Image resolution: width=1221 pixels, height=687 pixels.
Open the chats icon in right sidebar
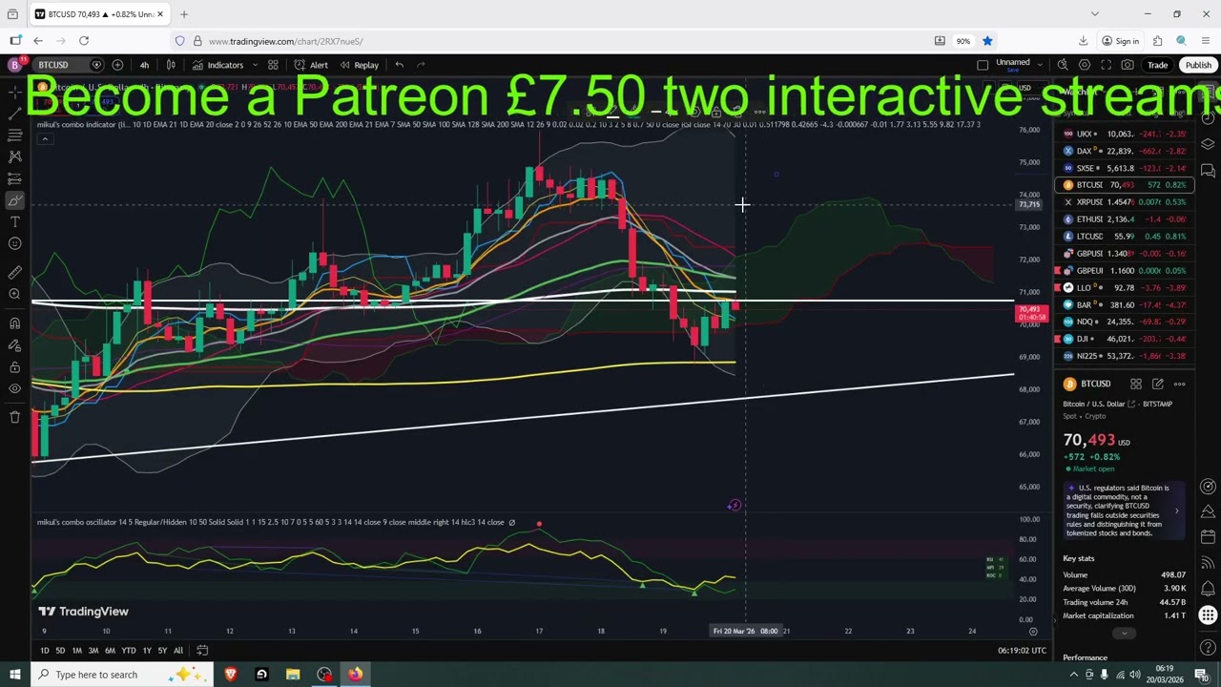[1208, 171]
